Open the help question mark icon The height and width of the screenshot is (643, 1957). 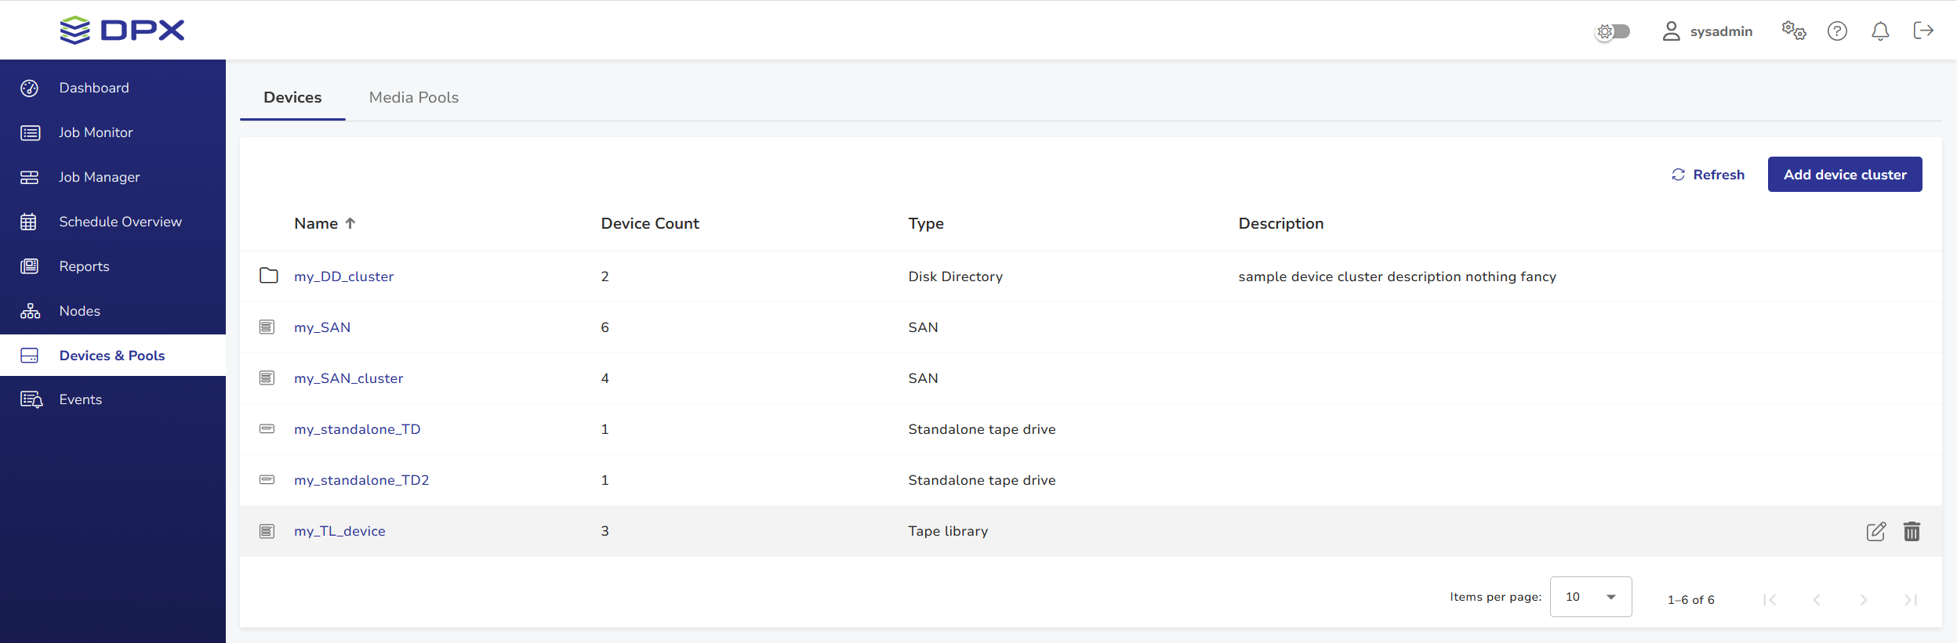pyautogui.click(x=1837, y=31)
